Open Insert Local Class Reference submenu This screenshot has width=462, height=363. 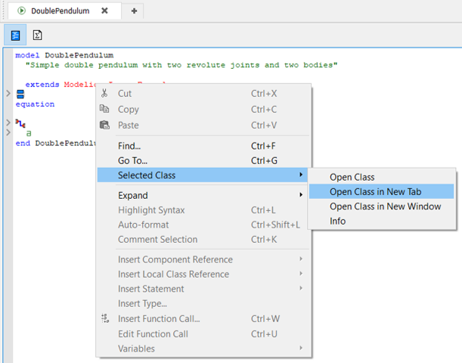204,275
